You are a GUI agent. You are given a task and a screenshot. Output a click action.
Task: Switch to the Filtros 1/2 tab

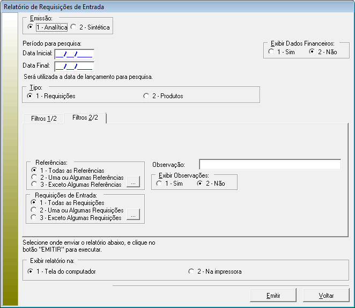pos(43,118)
